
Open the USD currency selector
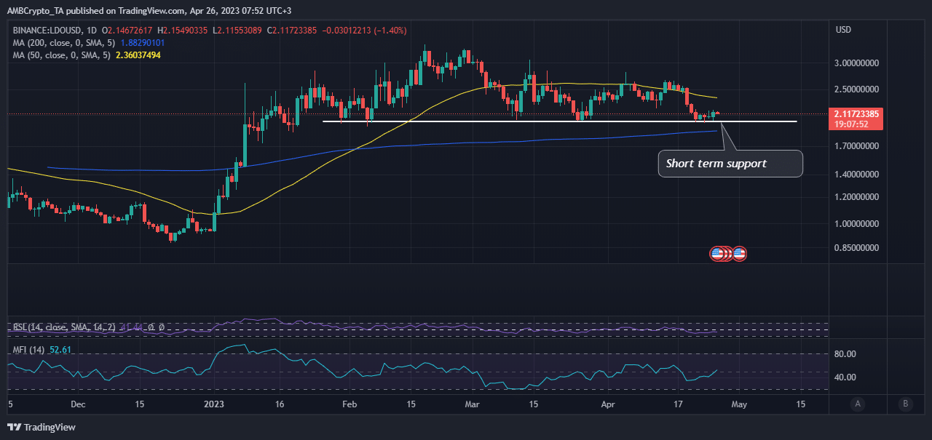point(843,30)
